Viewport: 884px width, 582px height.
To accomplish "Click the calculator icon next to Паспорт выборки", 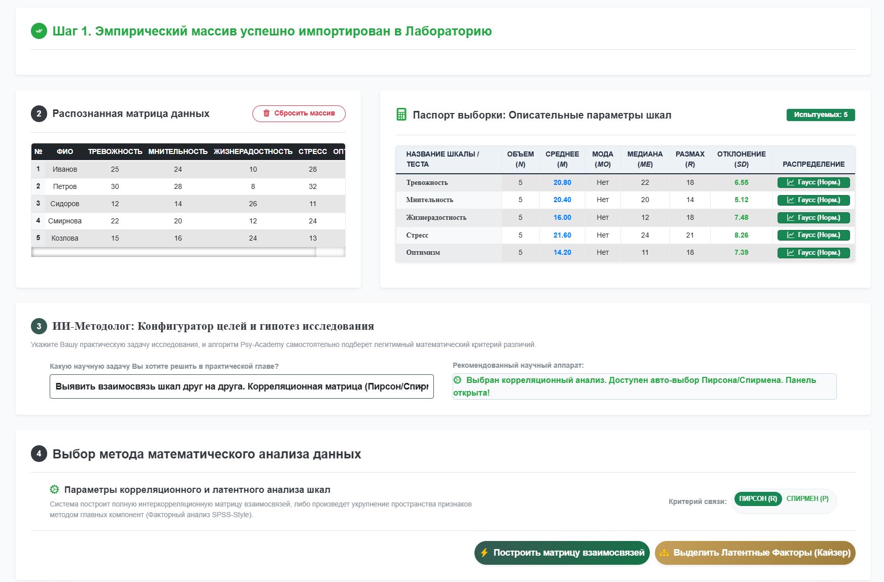I will [x=401, y=114].
